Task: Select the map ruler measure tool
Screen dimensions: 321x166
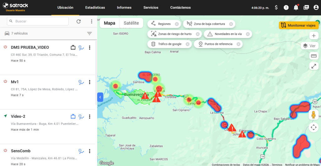Action: click(313, 56)
